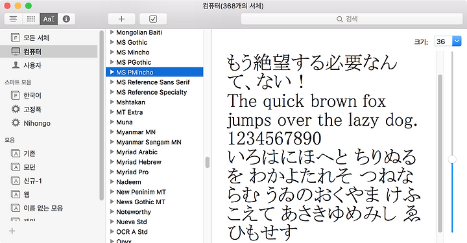The height and width of the screenshot is (243, 467).
Task: Click preview numbers 1234567890
Action: click(x=274, y=138)
